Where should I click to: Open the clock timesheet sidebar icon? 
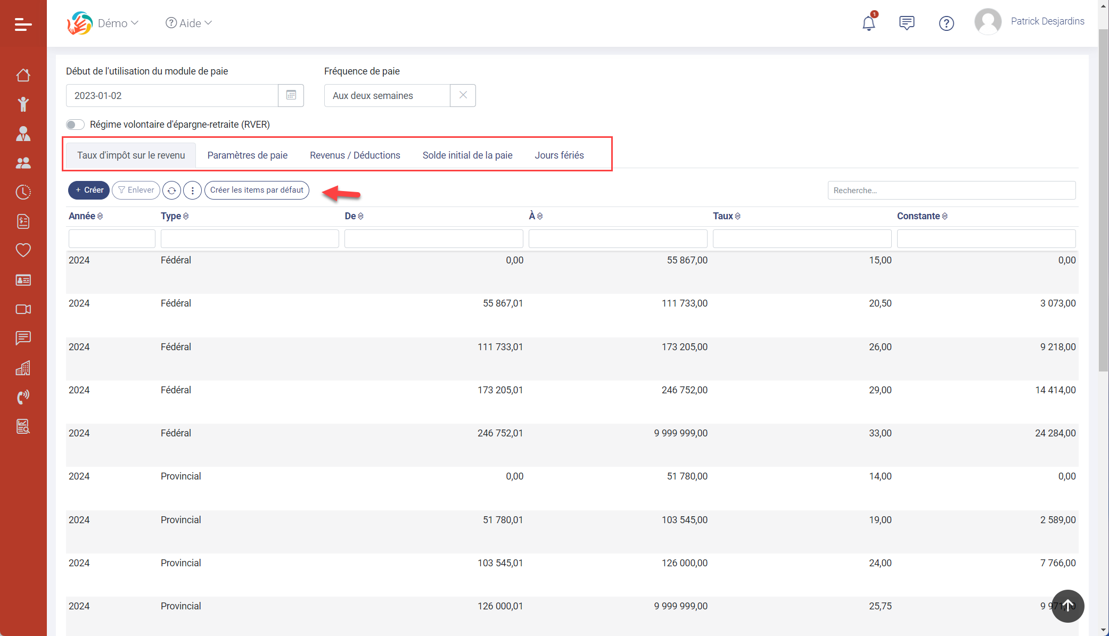point(23,192)
